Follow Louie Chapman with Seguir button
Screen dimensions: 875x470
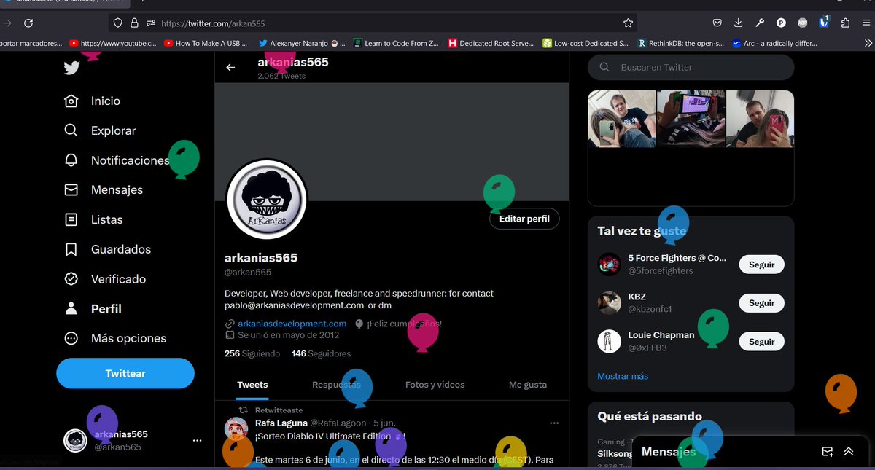762,342
